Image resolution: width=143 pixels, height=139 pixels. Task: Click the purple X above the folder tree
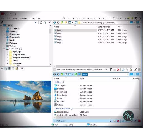(x=50, y=22)
